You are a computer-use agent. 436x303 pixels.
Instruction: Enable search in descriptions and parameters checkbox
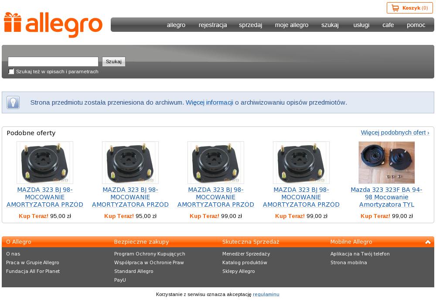pos(11,71)
